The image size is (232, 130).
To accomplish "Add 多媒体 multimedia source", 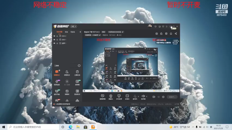I will [127, 97].
